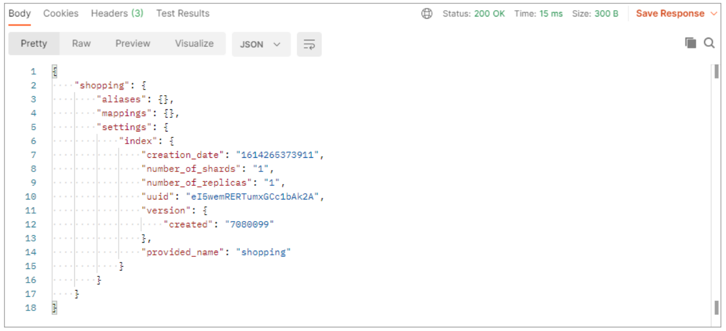726x331 pixels.
Task: Select the Pretty view mode
Action: 34,44
